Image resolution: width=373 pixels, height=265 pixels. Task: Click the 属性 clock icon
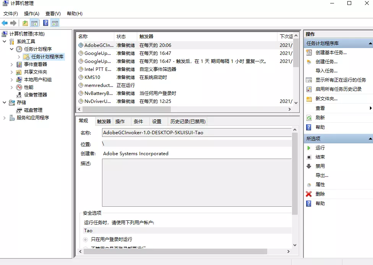tap(309, 185)
